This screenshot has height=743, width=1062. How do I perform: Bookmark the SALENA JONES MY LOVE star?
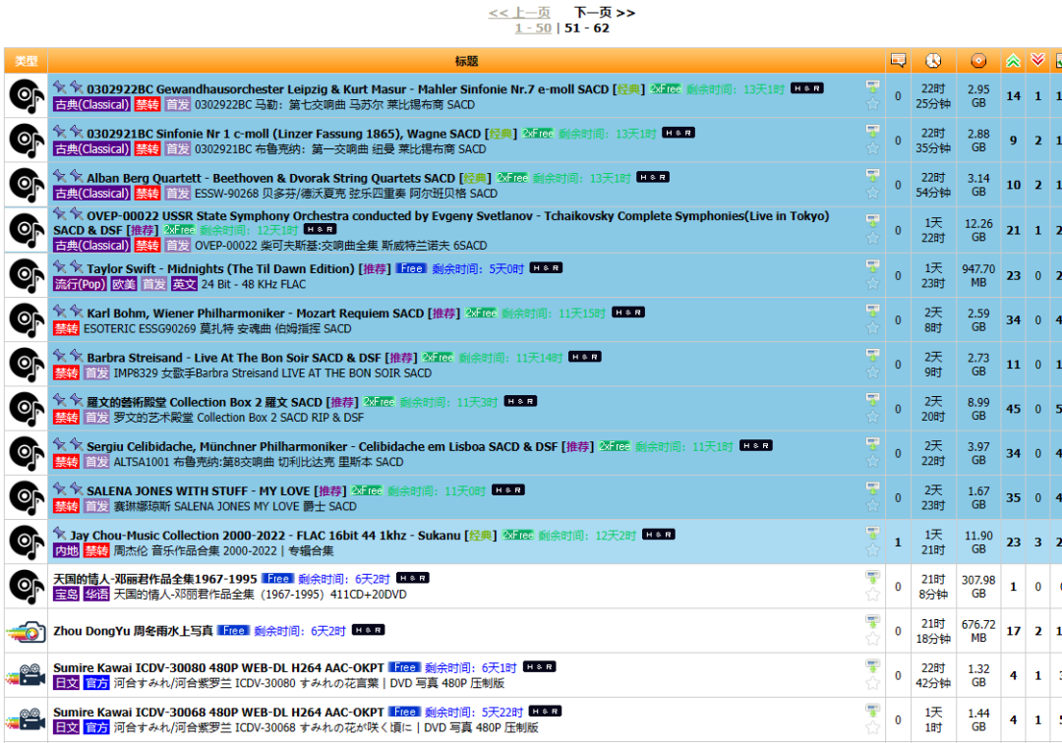[872, 505]
